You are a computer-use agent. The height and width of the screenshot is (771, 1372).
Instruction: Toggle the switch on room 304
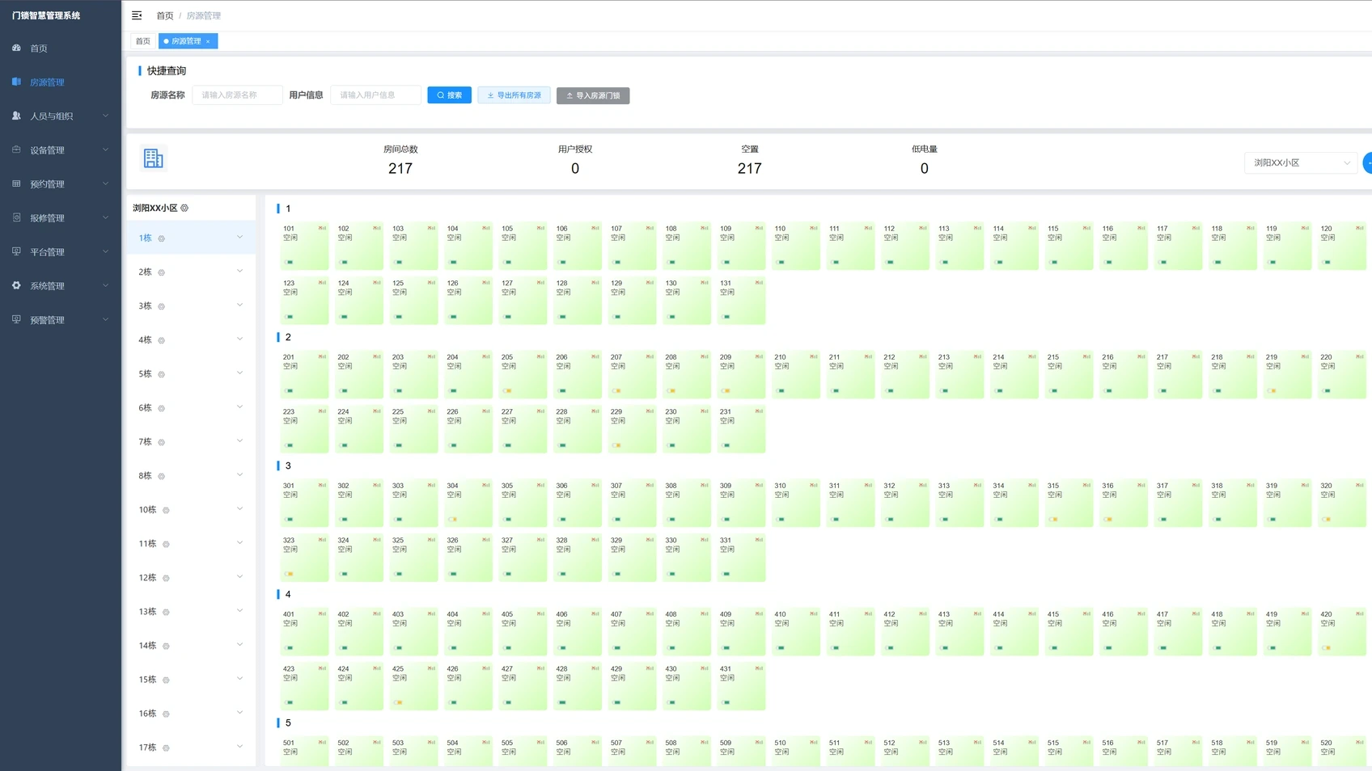(x=453, y=519)
